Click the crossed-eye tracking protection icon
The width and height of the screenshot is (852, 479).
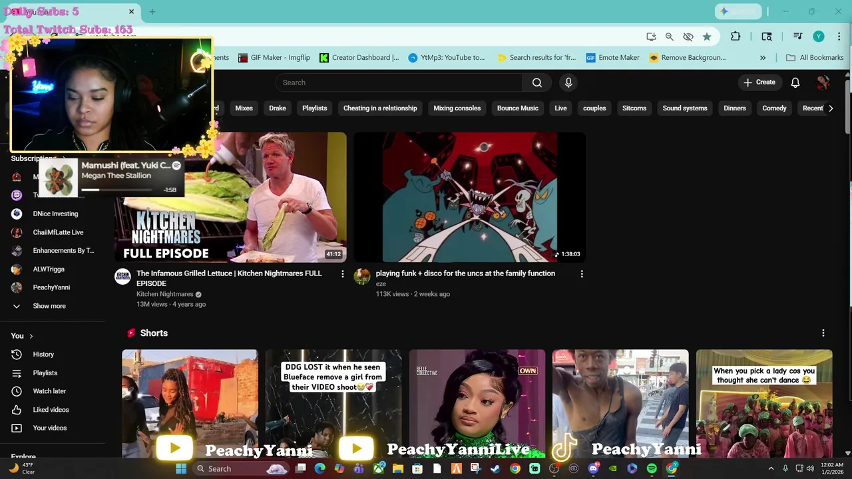click(688, 37)
